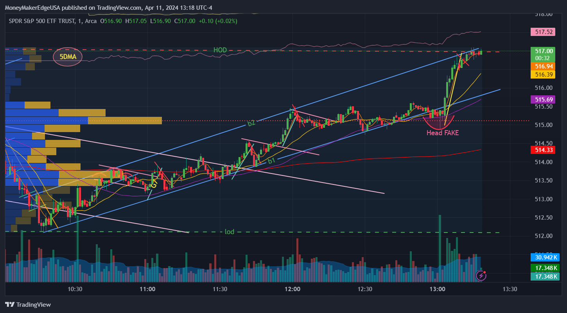The width and height of the screenshot is (567, 313).
Task: Click the Head FAKE annotation text
Action: point(443,133)
